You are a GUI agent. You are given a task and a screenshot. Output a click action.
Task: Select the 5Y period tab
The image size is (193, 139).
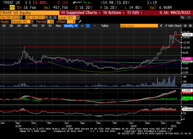click(50, 26)
